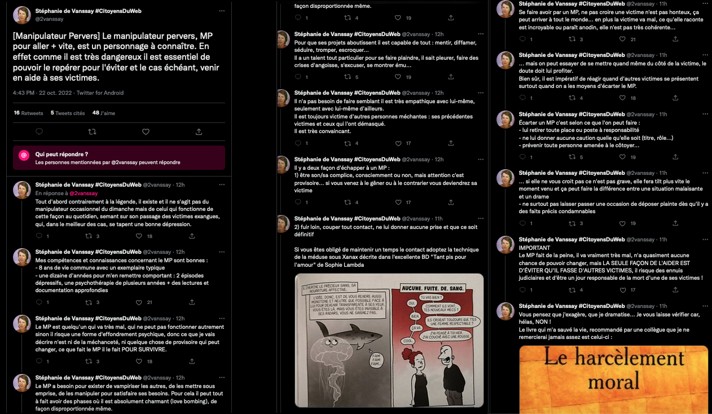Retweet the 'Mes compétences et connaissances' tweet
The width and height of the screenshot is (712, 414).
pyautogui.click(x=88, y=302)
